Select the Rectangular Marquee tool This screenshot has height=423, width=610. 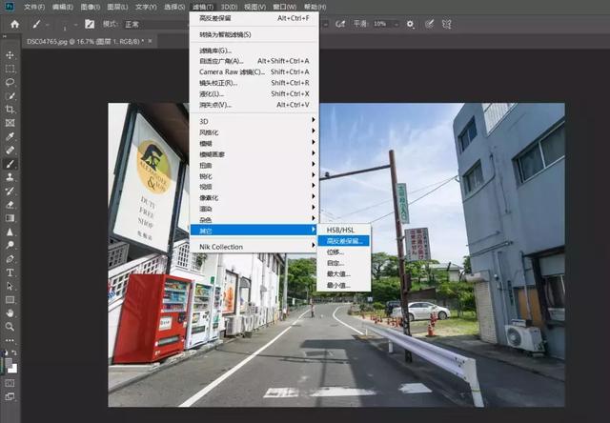pyautogui.click(x=10, y=69)
